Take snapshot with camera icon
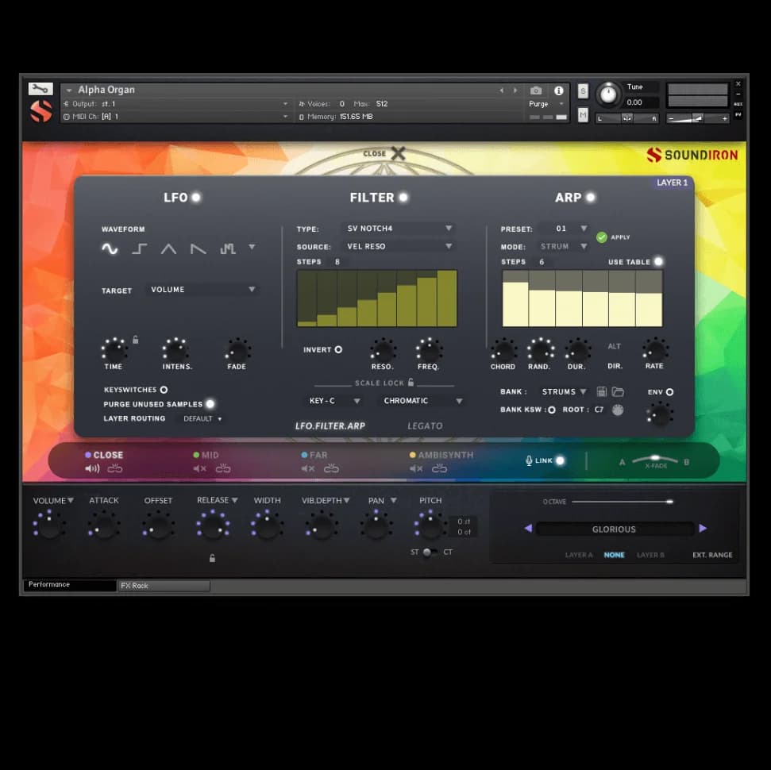Viewport: 771px width, 770px height. 536,90
